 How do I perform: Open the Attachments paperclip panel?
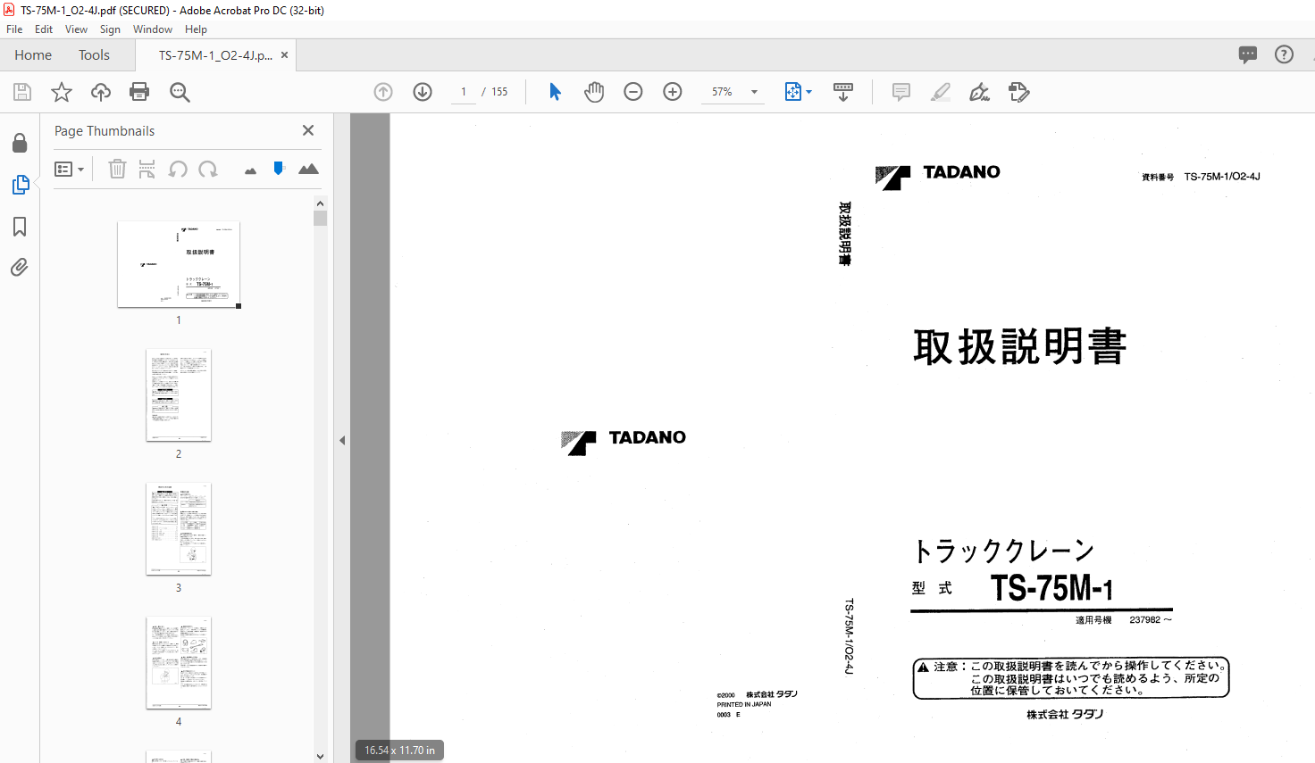coord(20,267)
